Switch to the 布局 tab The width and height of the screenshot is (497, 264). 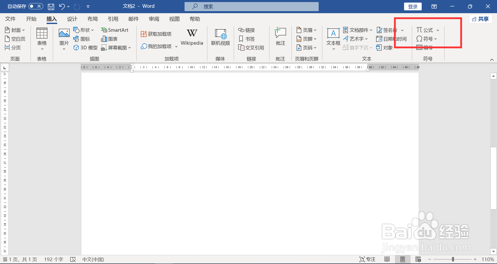tap(92, 19)
